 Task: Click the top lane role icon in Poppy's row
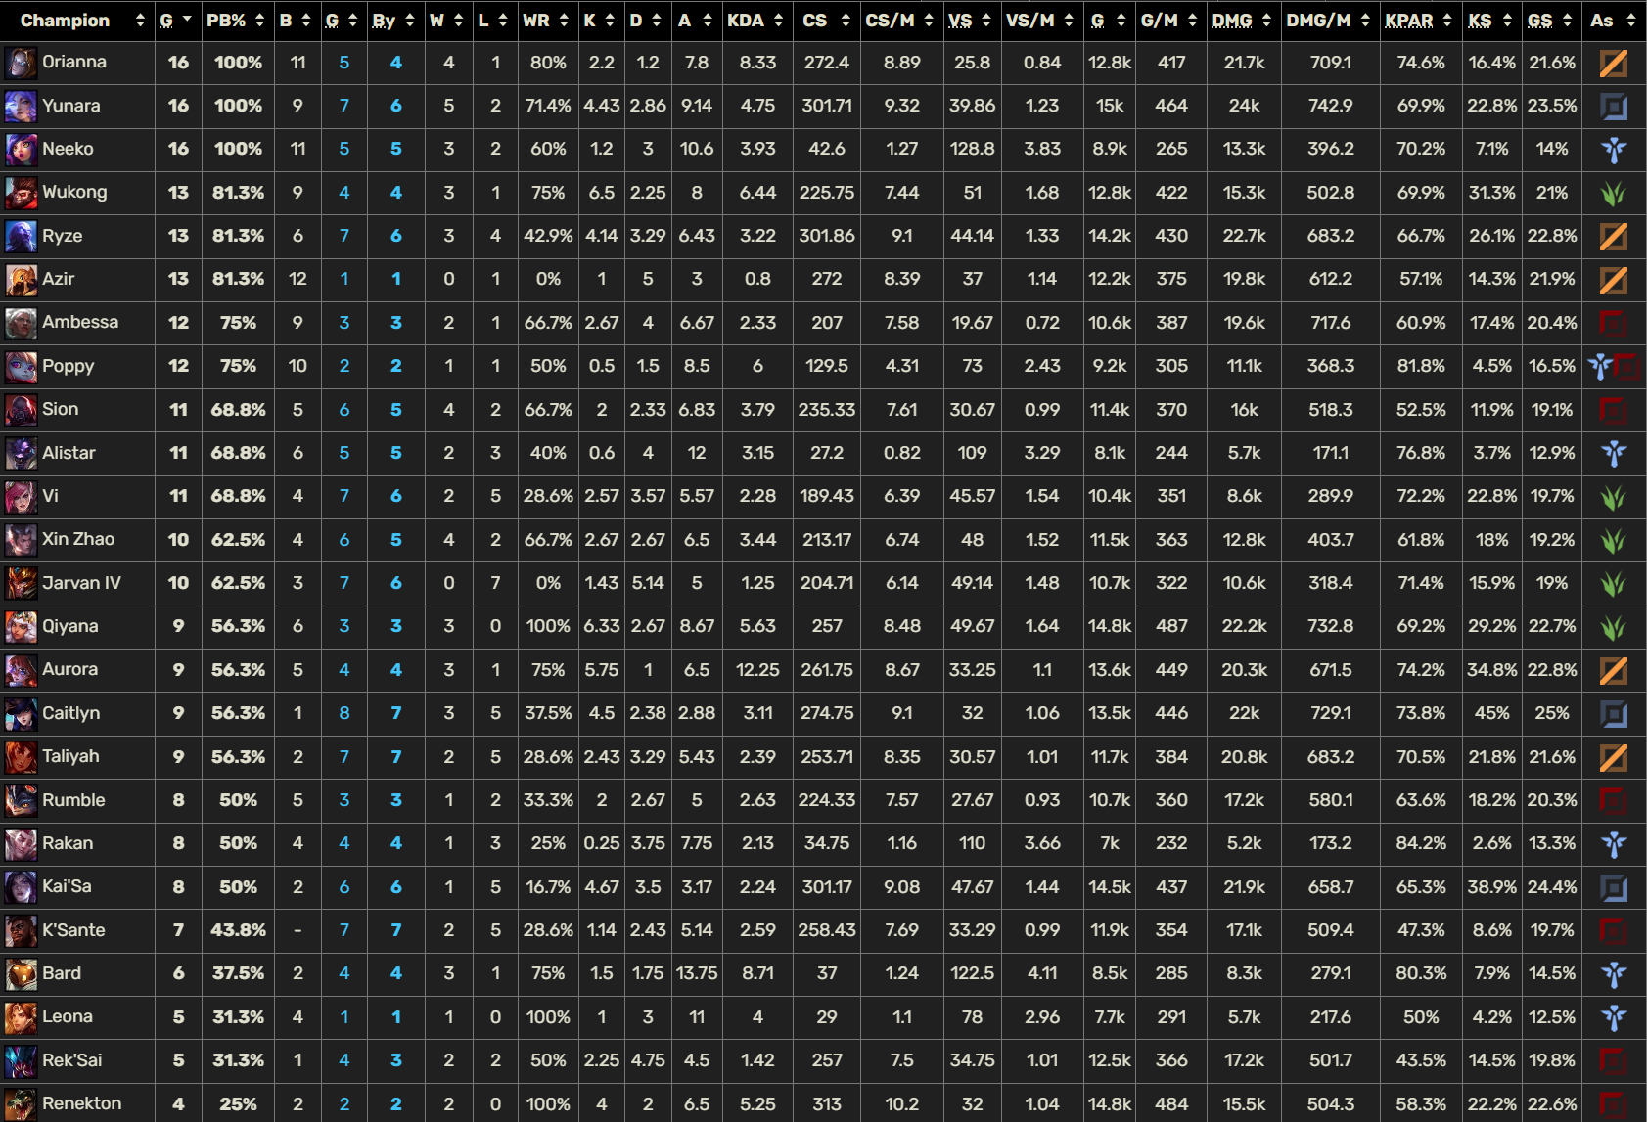(x=1627, y=366)
